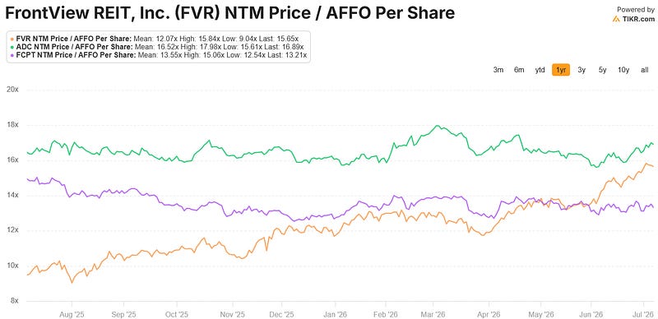The width and height of the screenshot is (658, 319).
Task: Click the TIKR.com logo icon
Action: (616, 19)
